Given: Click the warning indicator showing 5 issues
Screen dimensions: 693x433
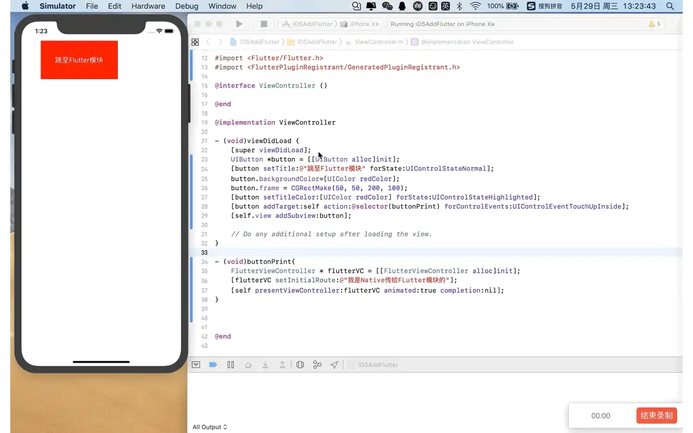Looking at the screenshot, I should pyautogui.click(x=655, y=24).
